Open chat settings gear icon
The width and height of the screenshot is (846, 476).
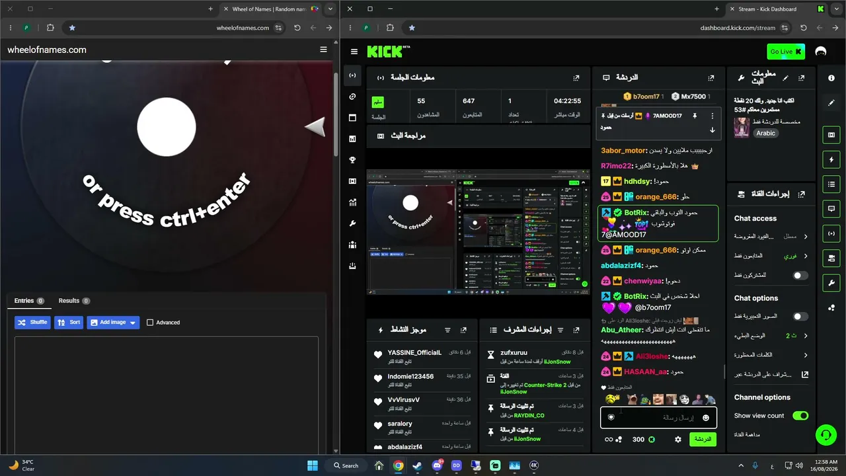coord(677,440)
